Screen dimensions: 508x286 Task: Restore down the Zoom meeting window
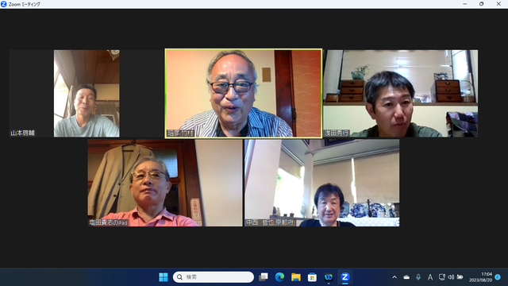coord(482,4)
